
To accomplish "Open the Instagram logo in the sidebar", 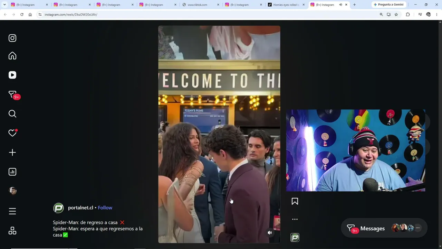I will pyautogui.click(x=12, y=38).
